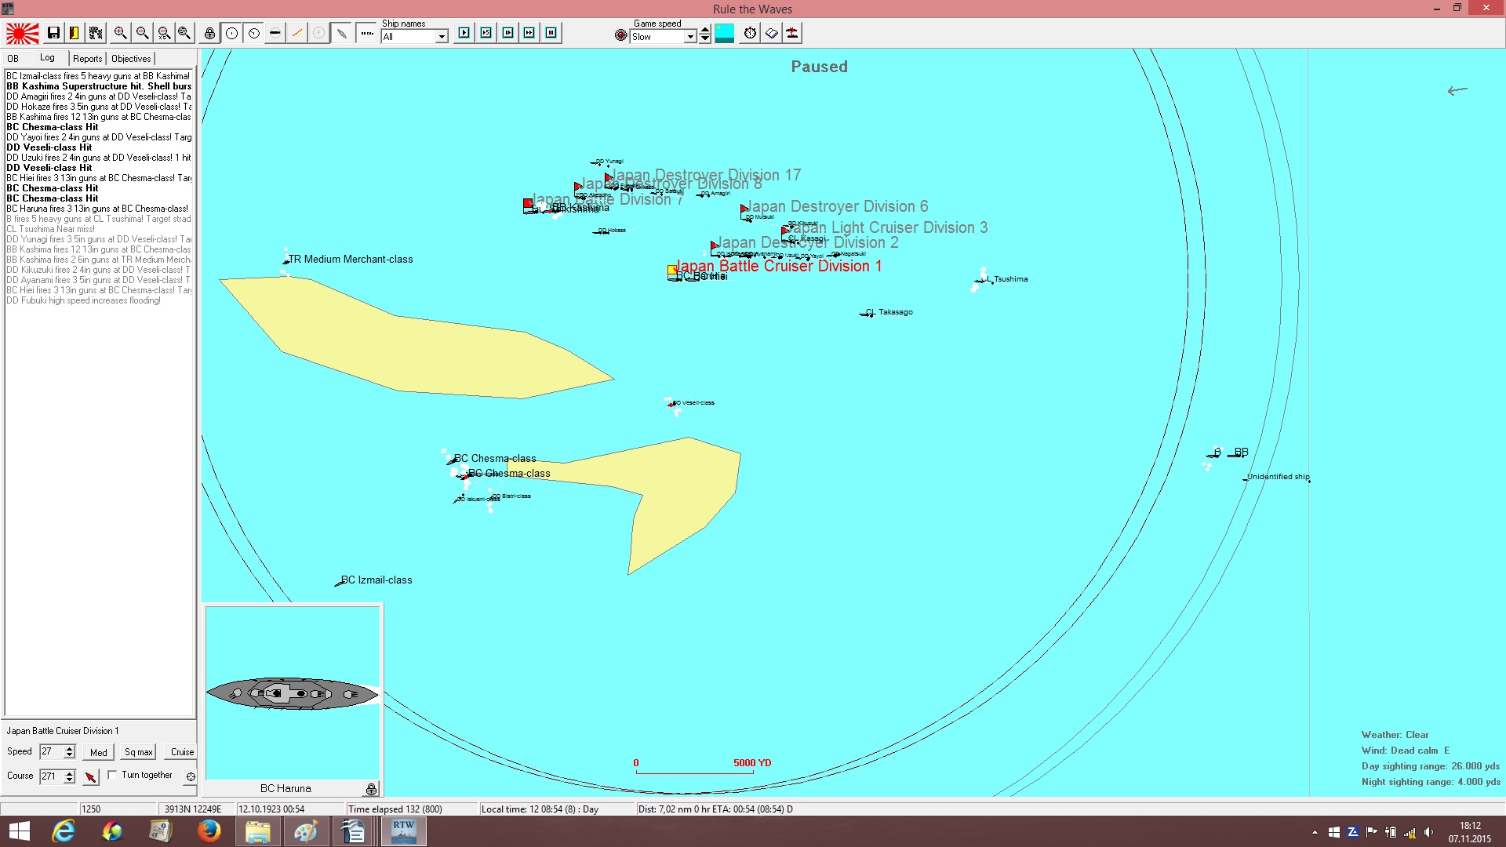Image resolution: width=1506 pixels, height=847 pixels.
Task: Click the blue open book icon
Action: [772, 33]
